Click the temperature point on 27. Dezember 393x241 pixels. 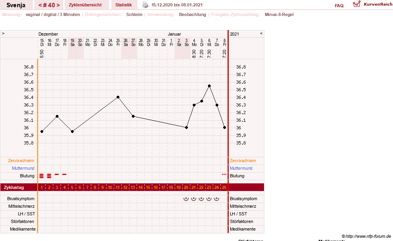pyautogui.click(x=133, y=116)
